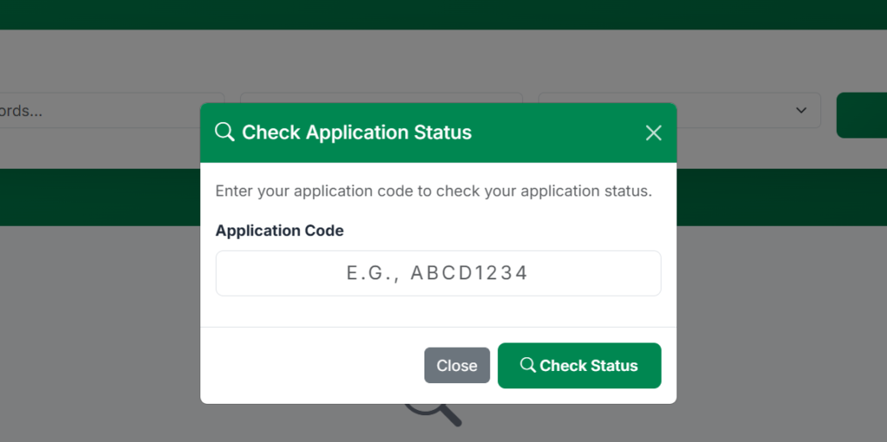Click the gray Close button
This screenshot has width=887, height=442.
click(457, 366)
